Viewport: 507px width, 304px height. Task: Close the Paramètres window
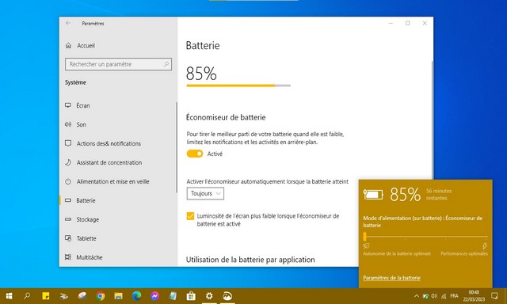425,23
